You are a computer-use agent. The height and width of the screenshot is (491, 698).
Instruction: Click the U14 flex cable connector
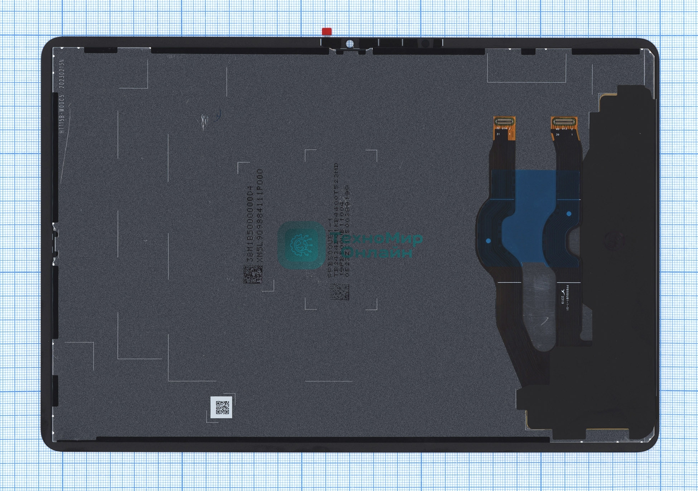click(504, 122)
